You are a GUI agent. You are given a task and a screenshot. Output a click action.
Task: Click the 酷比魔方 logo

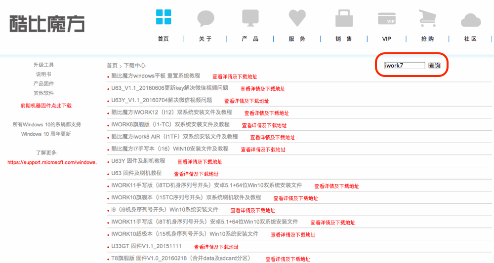coord(47,23)
